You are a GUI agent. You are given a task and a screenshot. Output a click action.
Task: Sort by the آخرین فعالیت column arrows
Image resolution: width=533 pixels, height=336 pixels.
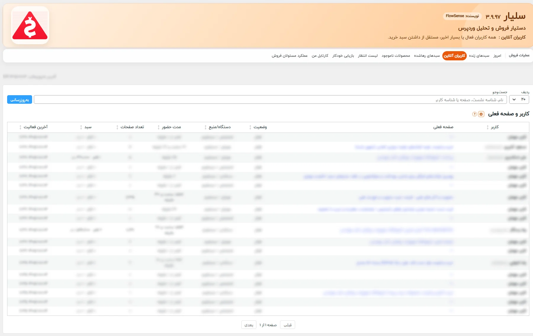(x=20, y=127)
